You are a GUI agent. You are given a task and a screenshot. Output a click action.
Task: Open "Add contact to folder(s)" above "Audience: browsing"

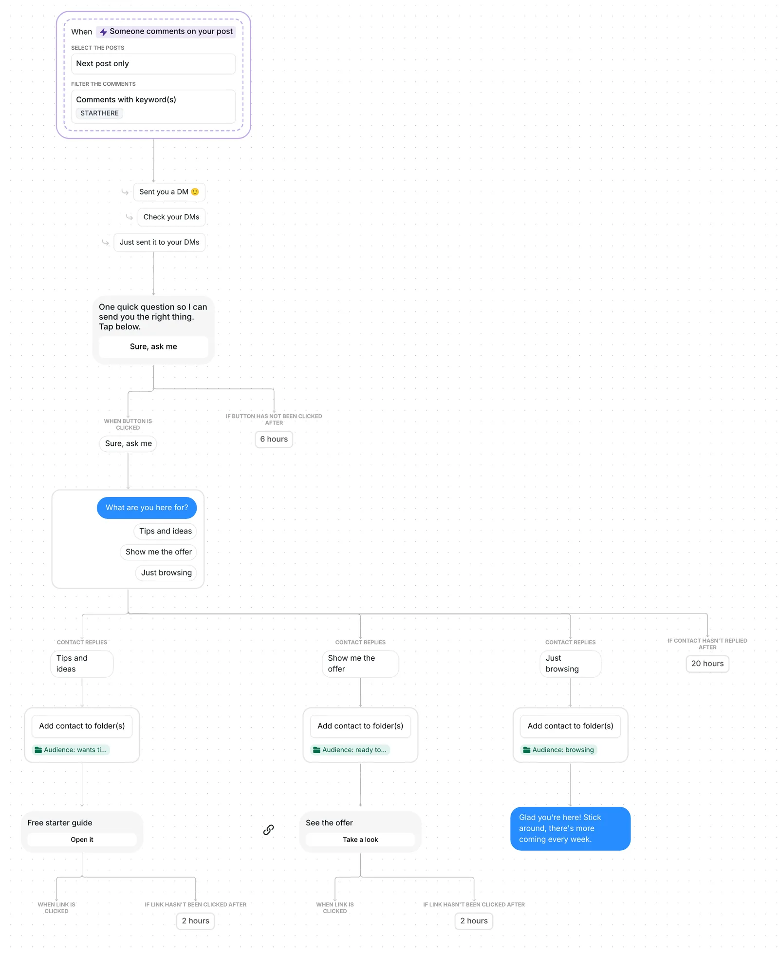[571, 726]
